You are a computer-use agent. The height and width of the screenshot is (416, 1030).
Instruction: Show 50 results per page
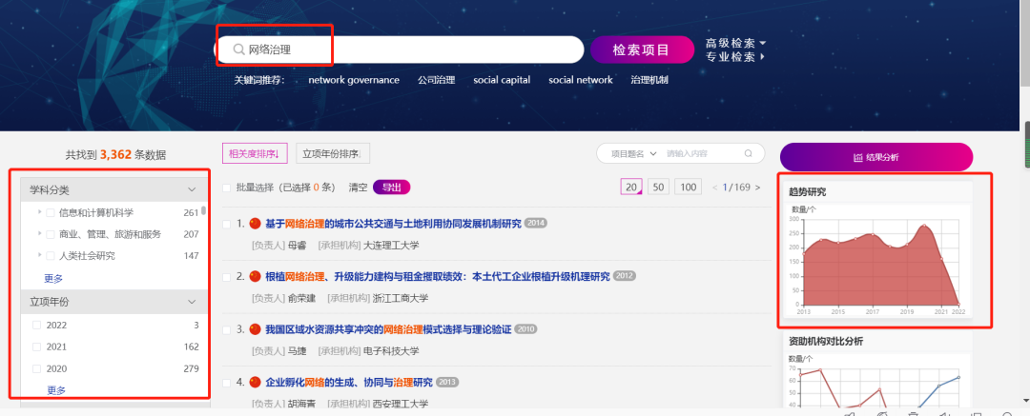coord(658,187)
